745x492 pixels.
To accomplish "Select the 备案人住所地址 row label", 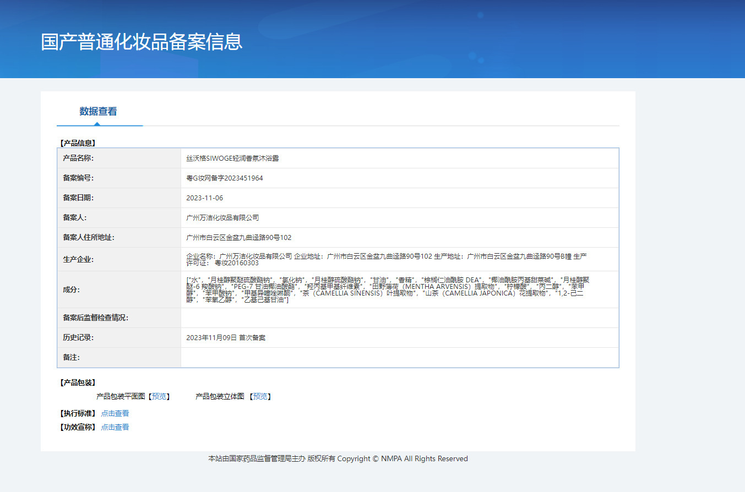I will point(89,238).
